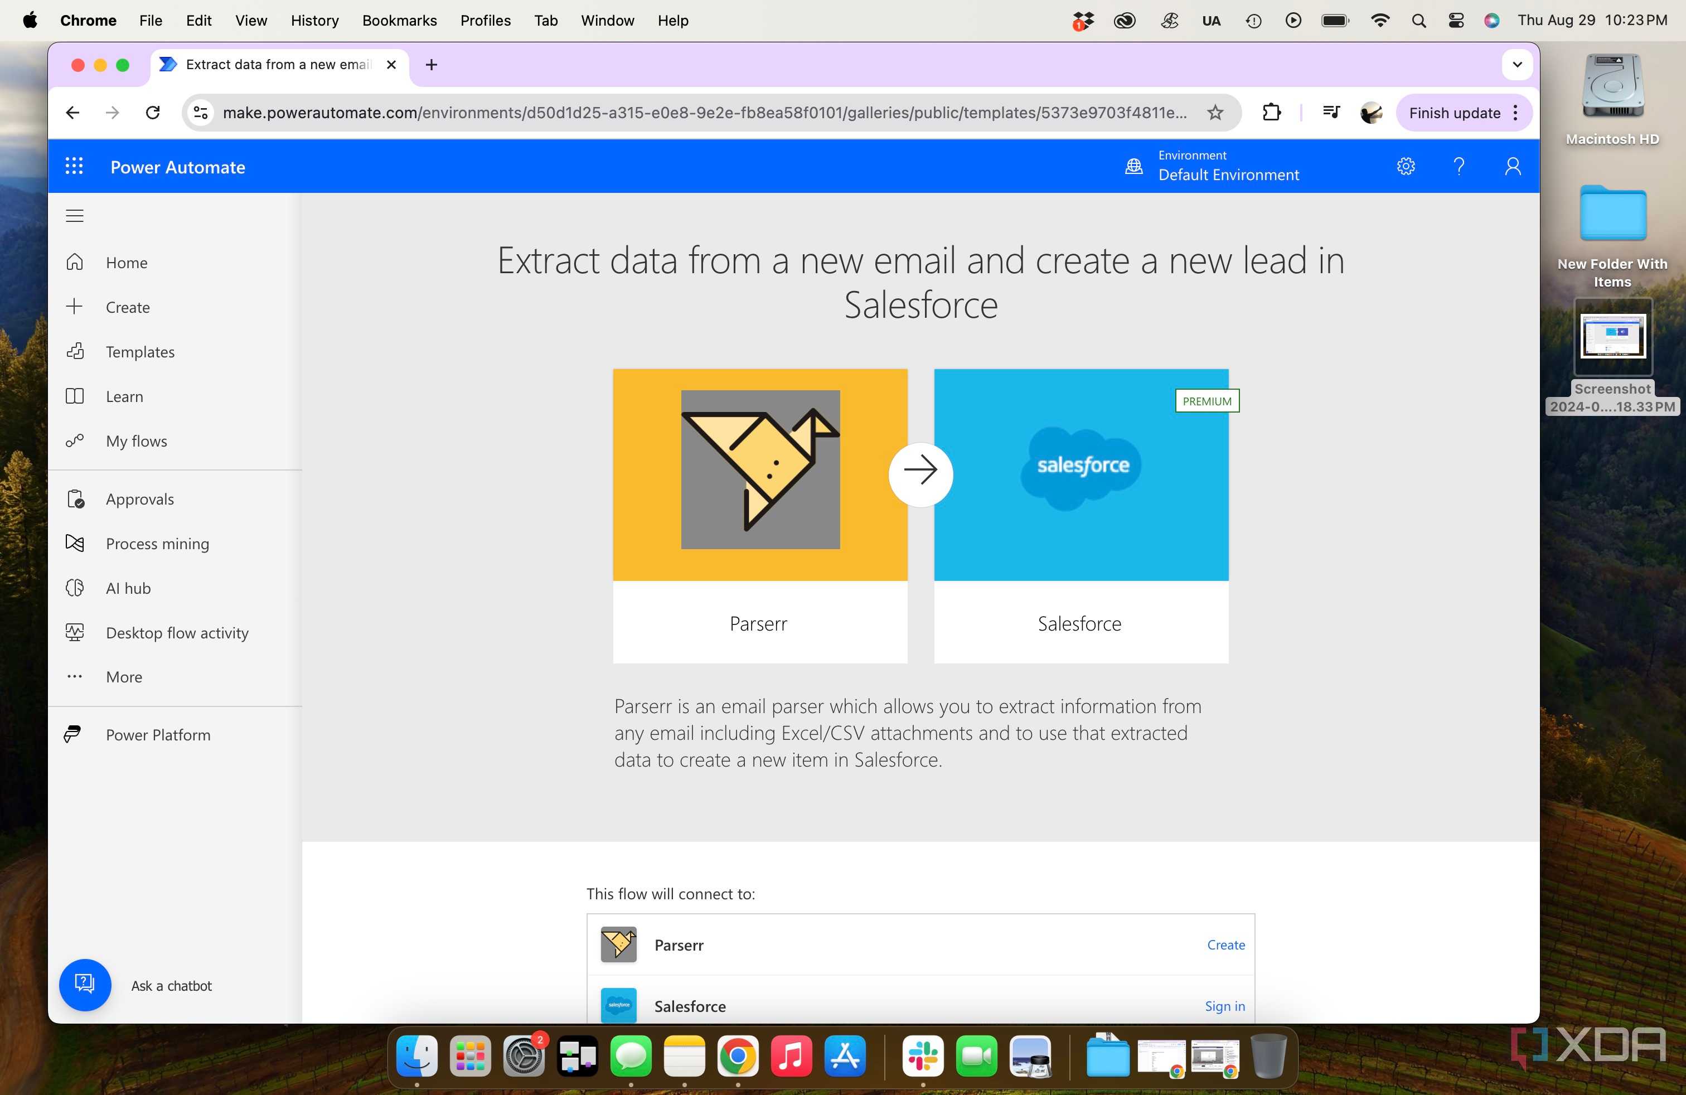Screen dimensions: 1686x1095
Task: Click the small Salesforce icon in connections list
Action: click(x=618, y=1006)
